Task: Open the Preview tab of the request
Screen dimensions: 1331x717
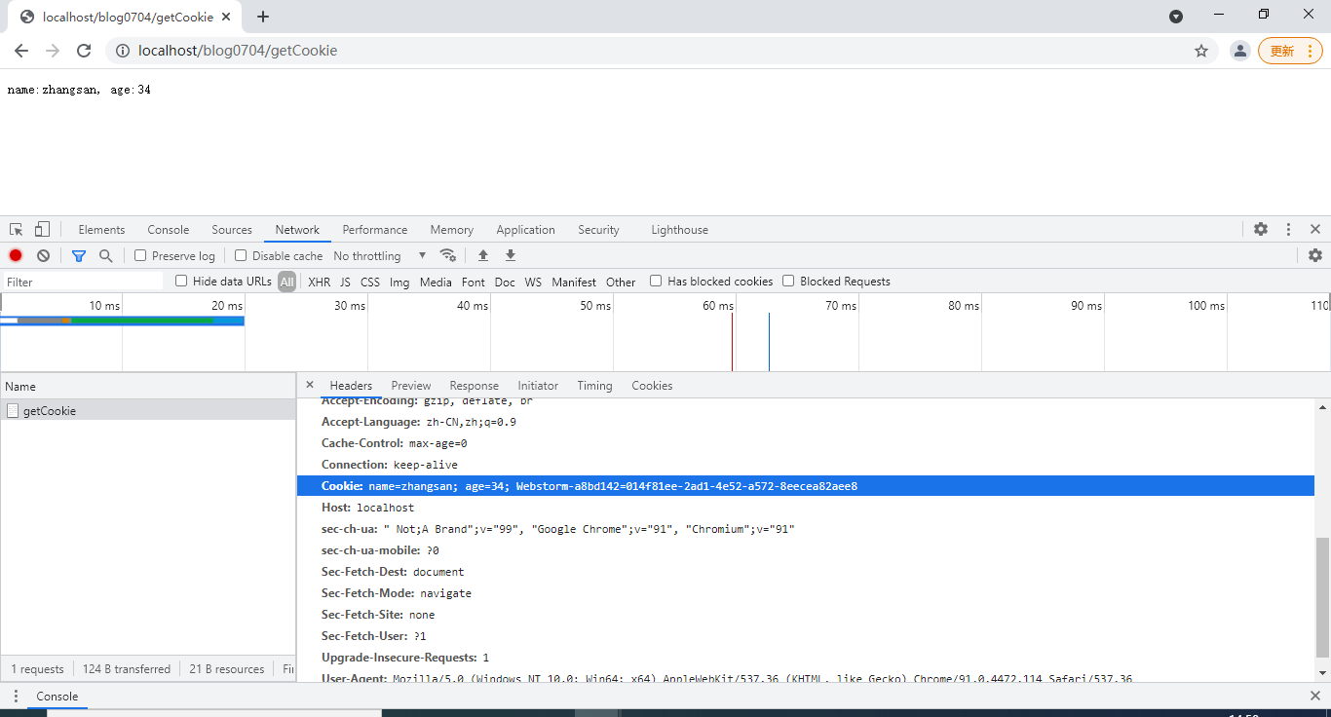Action: (411, 386)
